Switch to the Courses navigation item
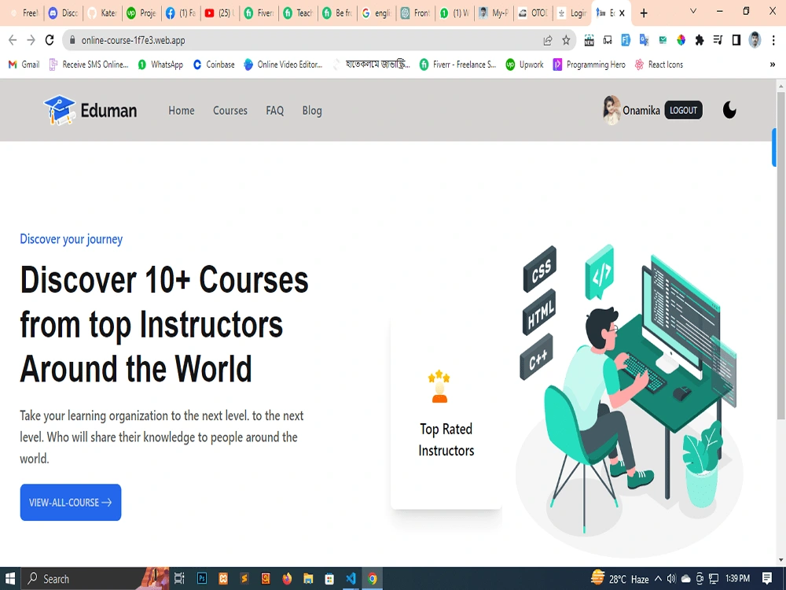Viewport: 786px width, 590px height. coord(230,110)
